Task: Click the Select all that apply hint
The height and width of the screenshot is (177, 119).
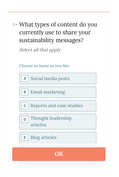Action: (40, 50)
